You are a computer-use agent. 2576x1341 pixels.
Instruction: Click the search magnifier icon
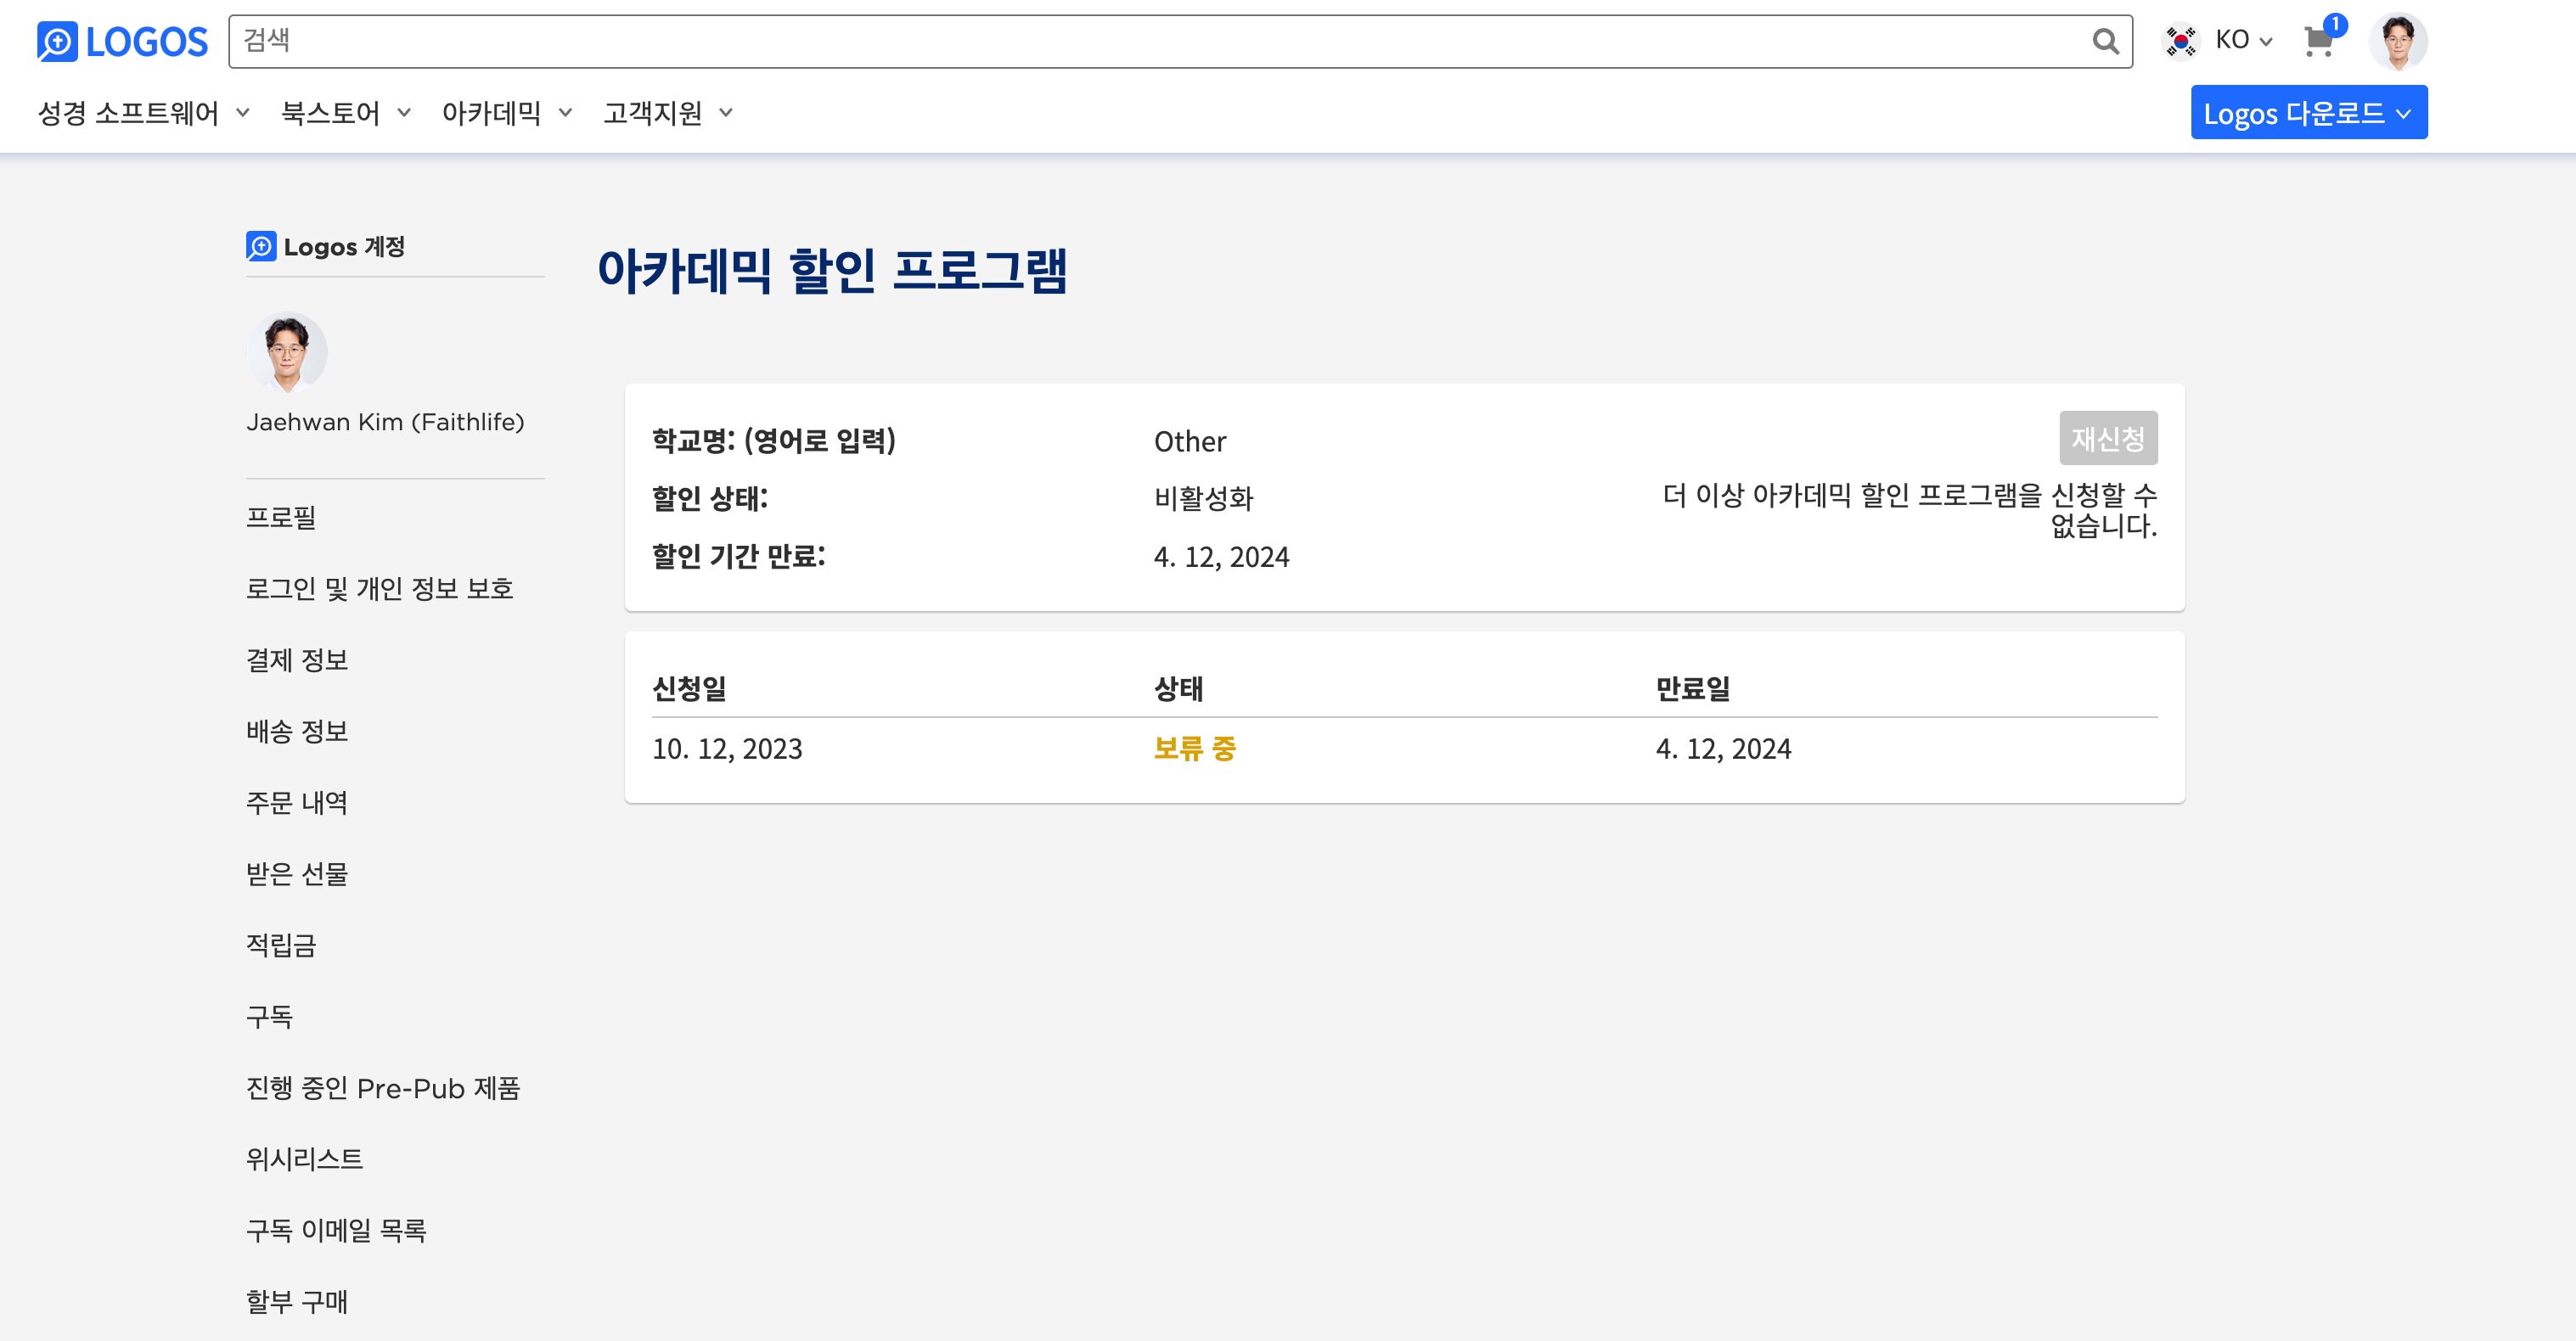[x=2105, y=41]
